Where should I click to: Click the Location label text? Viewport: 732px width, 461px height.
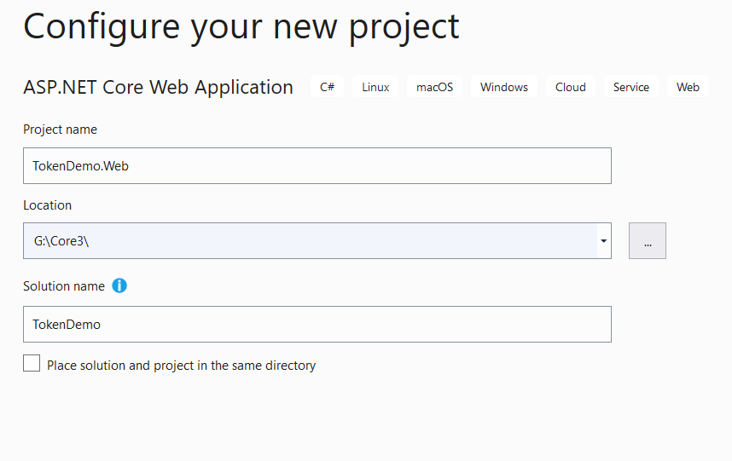coord(48,205)
